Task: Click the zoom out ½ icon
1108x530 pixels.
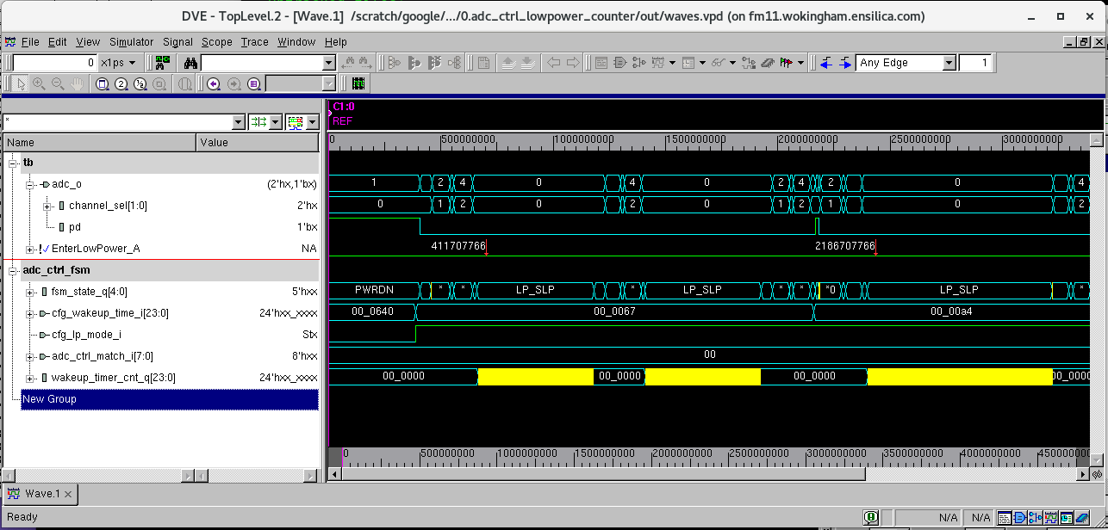Action: 139,83
